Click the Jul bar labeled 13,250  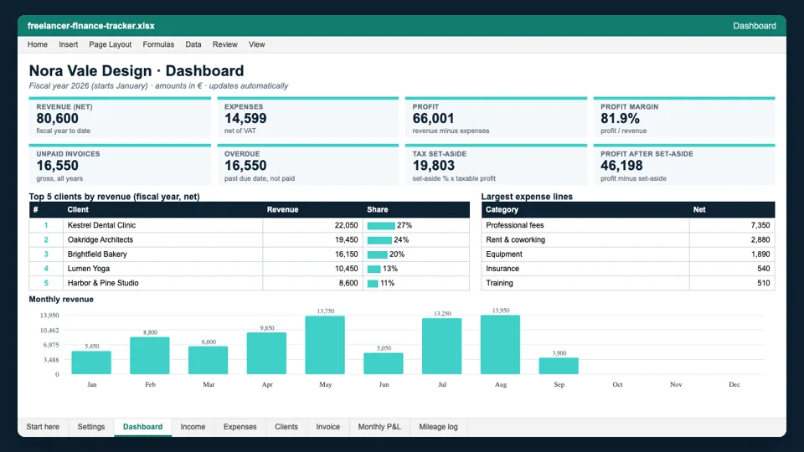tap(442, 346)
